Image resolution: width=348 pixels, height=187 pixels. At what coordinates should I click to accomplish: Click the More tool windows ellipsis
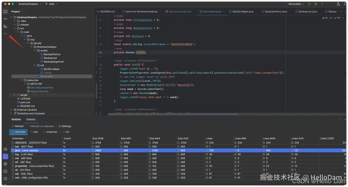coord(5,33)
